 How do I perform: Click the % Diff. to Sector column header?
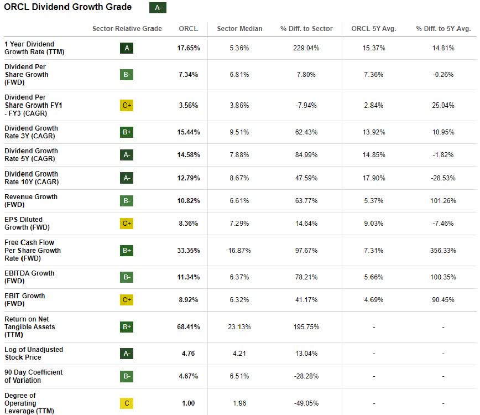click(x=306, y=29)
